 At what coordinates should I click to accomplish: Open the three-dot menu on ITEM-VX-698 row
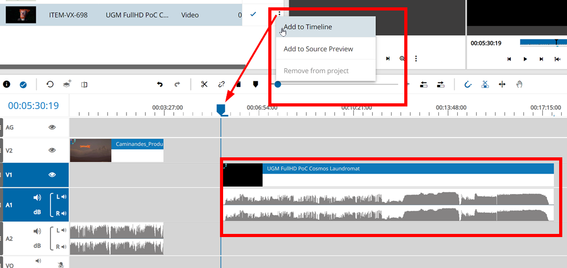(x=279, y=14)
